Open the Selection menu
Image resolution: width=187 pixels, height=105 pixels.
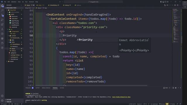pyautogui.click(x=14, y=2)
